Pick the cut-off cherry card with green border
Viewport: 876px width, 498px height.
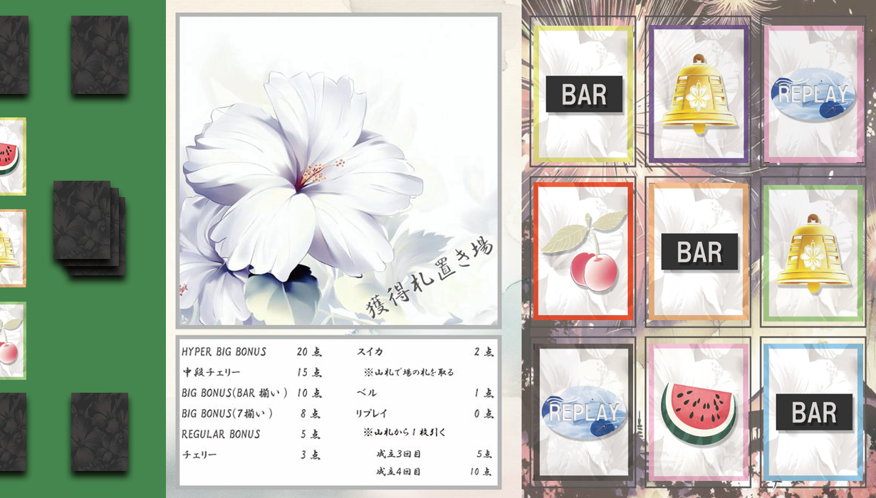tap(11, 341)
